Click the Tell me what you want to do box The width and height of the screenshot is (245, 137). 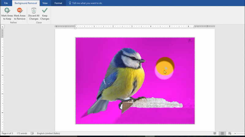[87, 3]
